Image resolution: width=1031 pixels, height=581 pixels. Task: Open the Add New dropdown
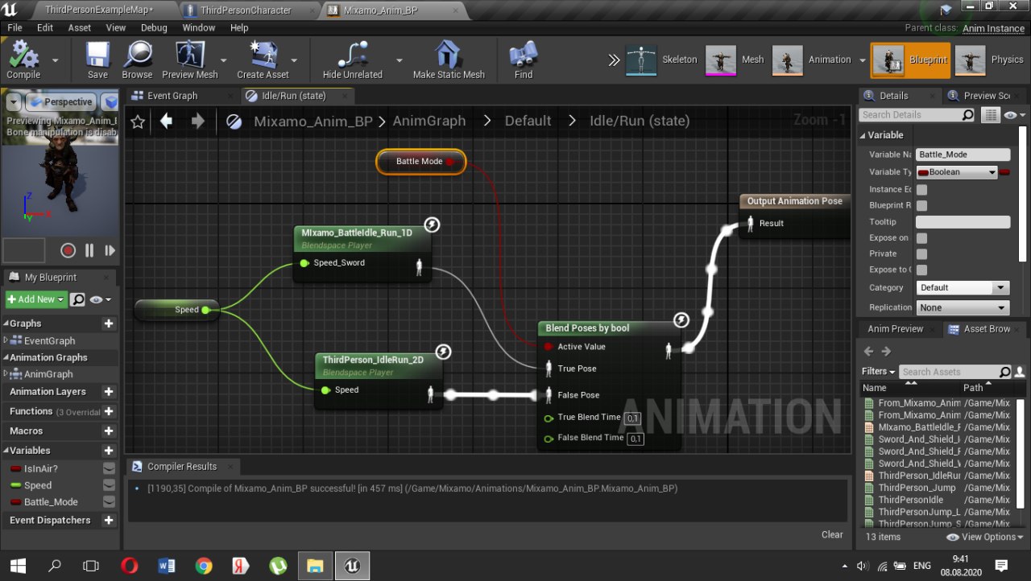[35, 299]
